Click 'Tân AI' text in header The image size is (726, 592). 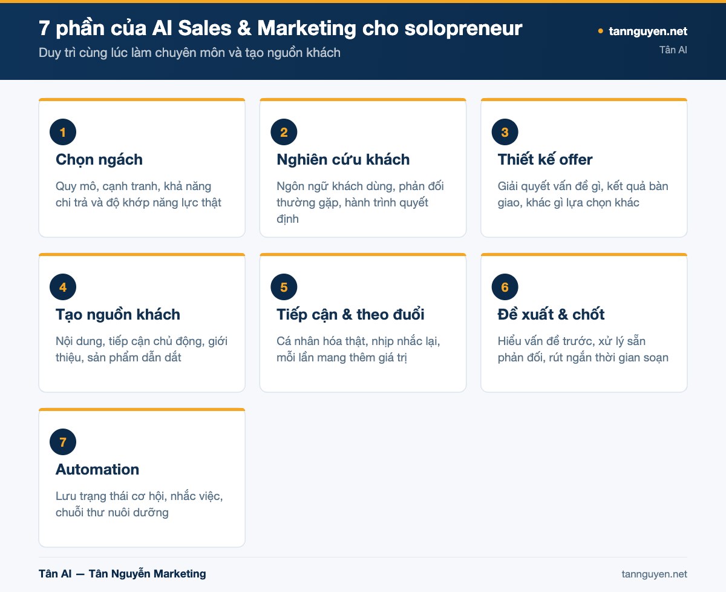pyautogui.click(x=673, y=50)
